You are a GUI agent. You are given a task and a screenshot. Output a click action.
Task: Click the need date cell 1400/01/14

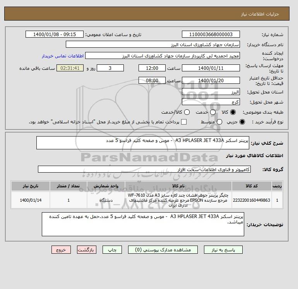click(31, 200)
